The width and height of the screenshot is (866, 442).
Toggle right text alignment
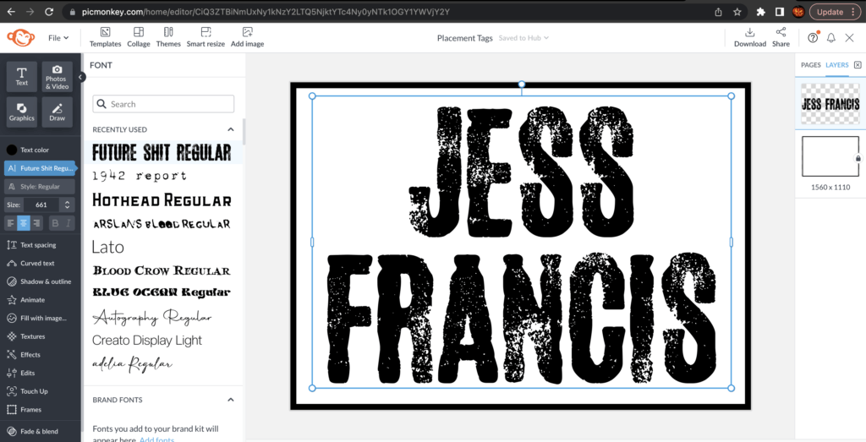[38, 223]
